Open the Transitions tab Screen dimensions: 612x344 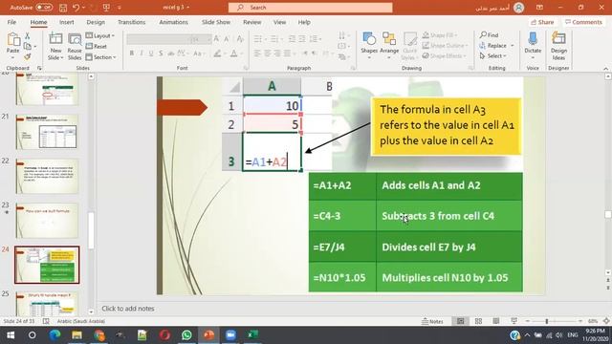click(x=132, y=22)
